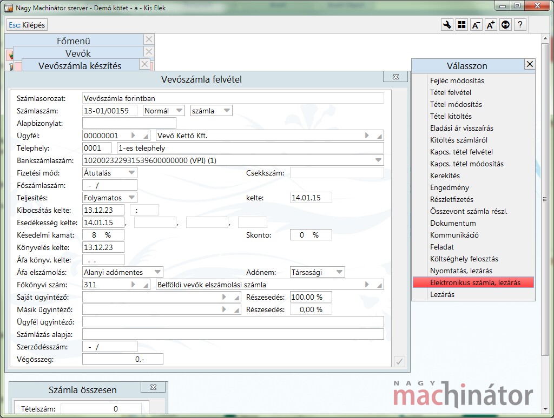Open help with the question mark icon

(519, 25)
